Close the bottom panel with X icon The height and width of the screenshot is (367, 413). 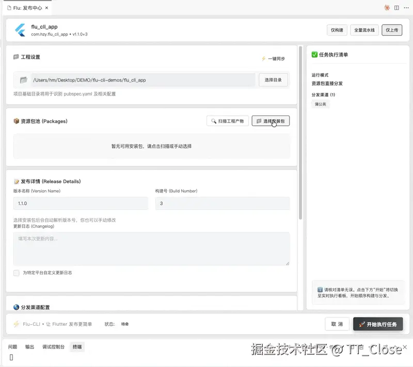tap(405, 347)
